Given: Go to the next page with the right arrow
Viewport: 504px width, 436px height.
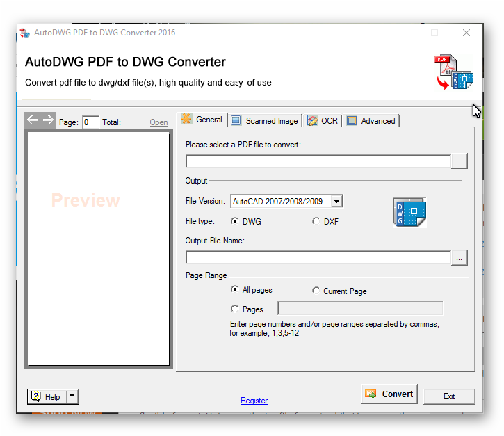Looking at the screenshot, I should pyautogui.click(x=48, y=120).
